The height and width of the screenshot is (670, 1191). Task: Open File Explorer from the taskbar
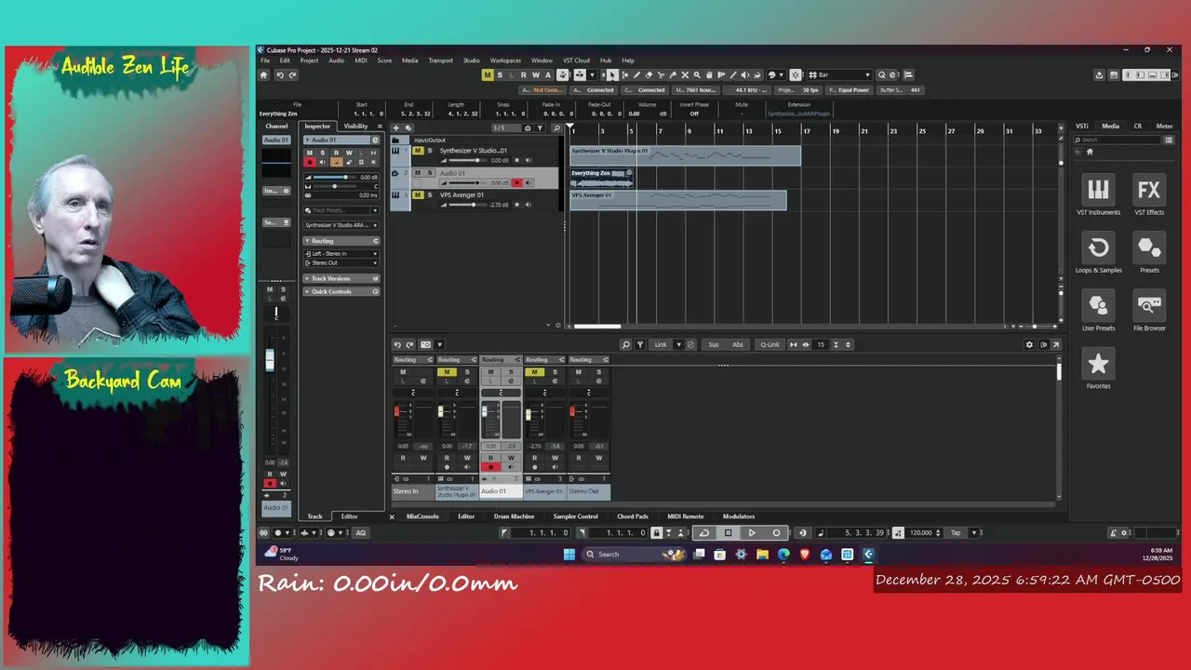point(762,554)
